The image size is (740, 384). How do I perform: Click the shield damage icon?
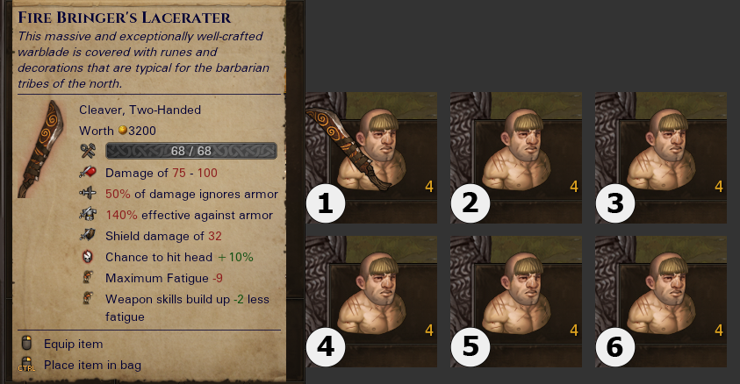coord(88,235)
